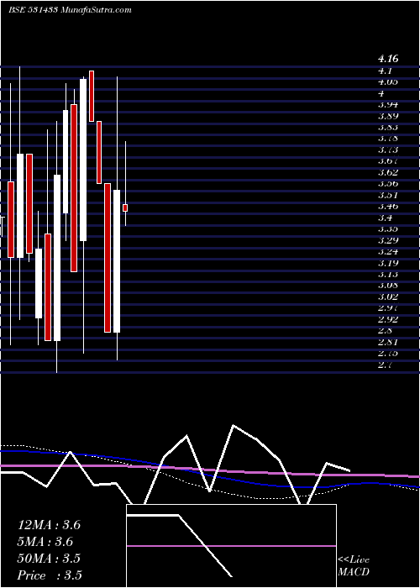The image size is (420, 588).
Task: Click the 3.56 price axis label
Action: pyautogui.click(x=388, y=184)
